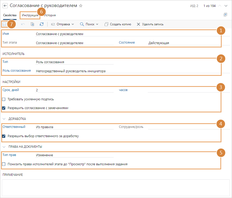Go to the previous record using up chevron
232x198 pixels.
[x=220, y=6]
